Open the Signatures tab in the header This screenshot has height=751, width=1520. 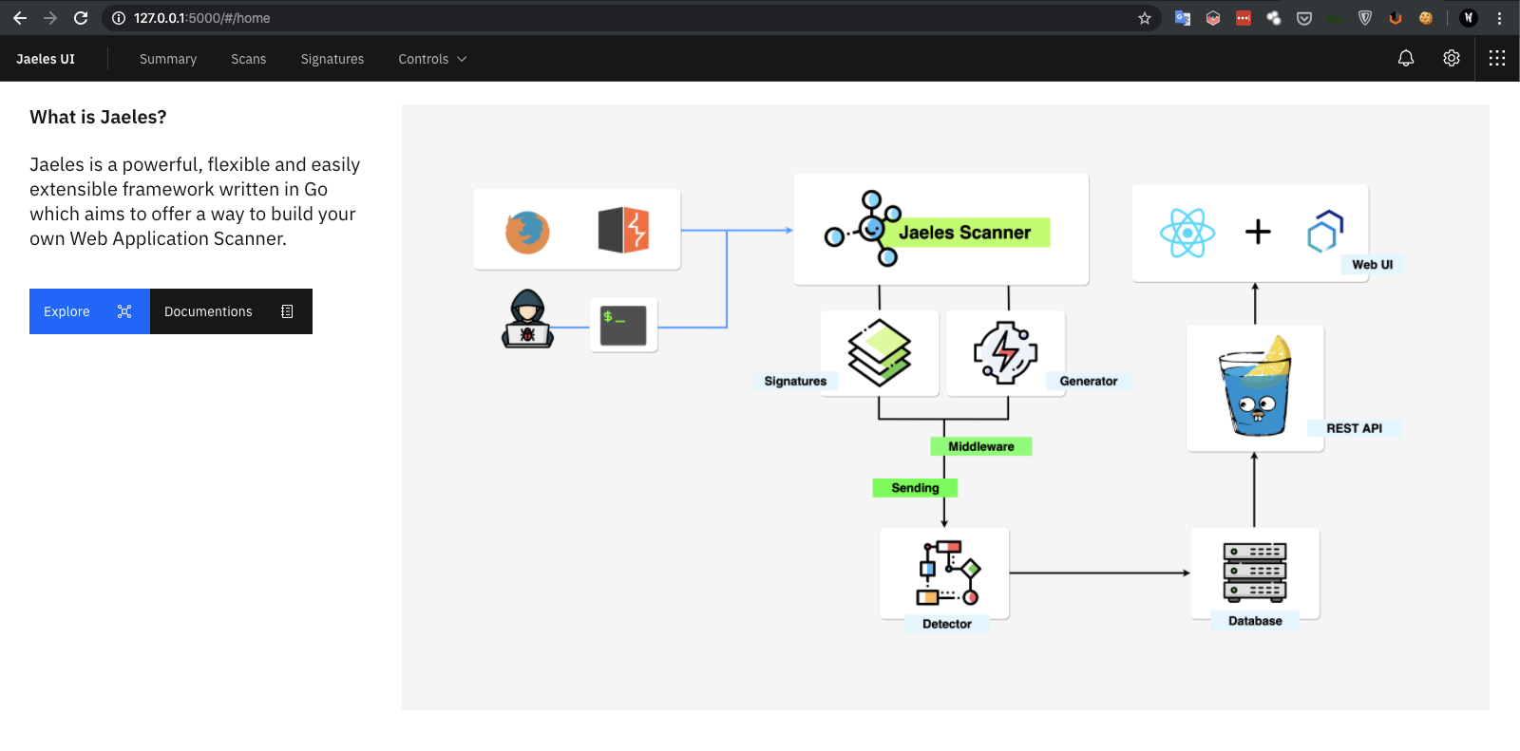point(332,59)
